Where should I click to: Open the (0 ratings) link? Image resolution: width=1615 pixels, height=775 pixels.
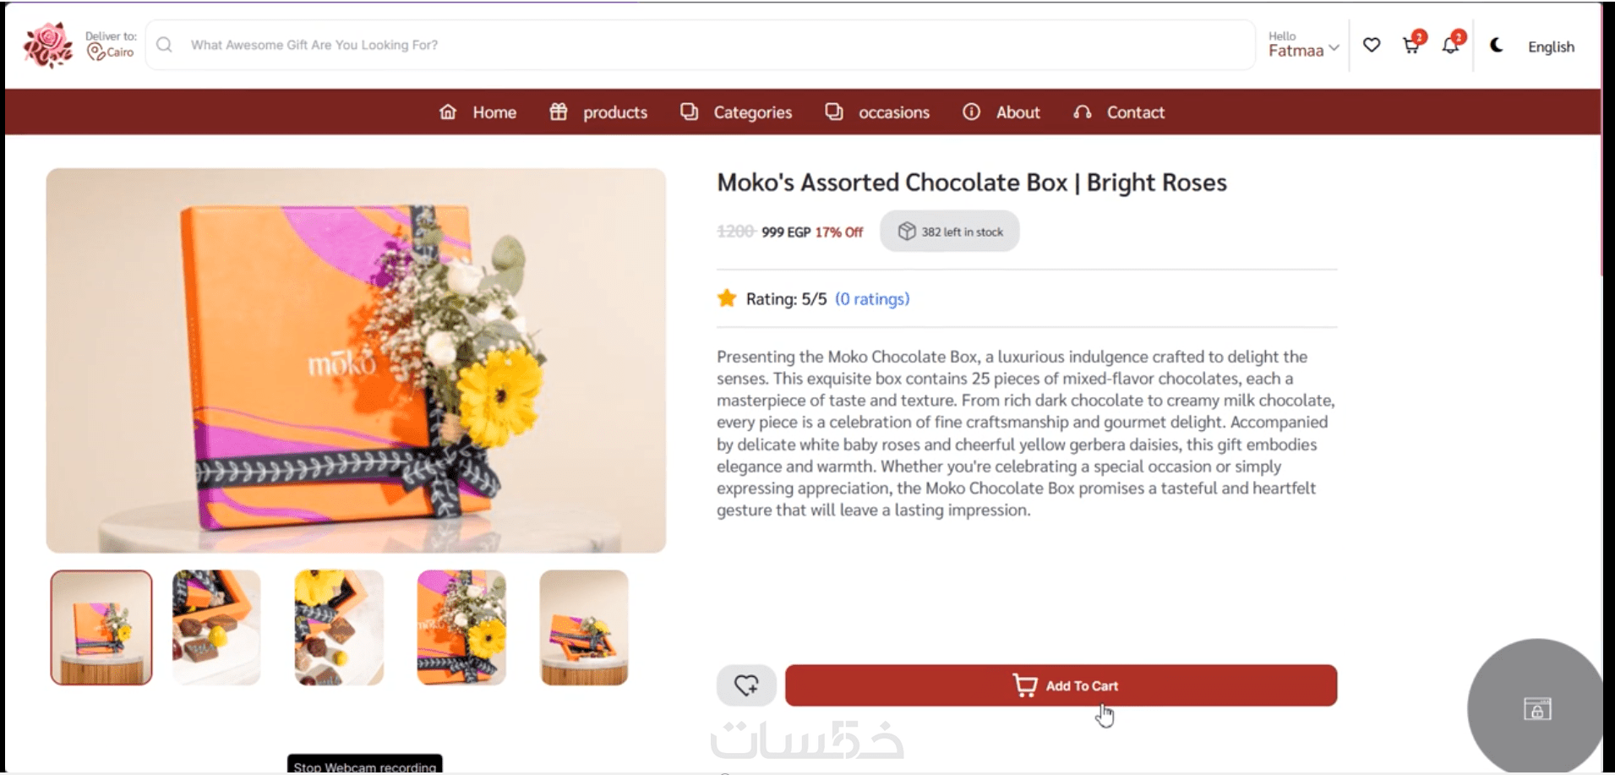872,299
